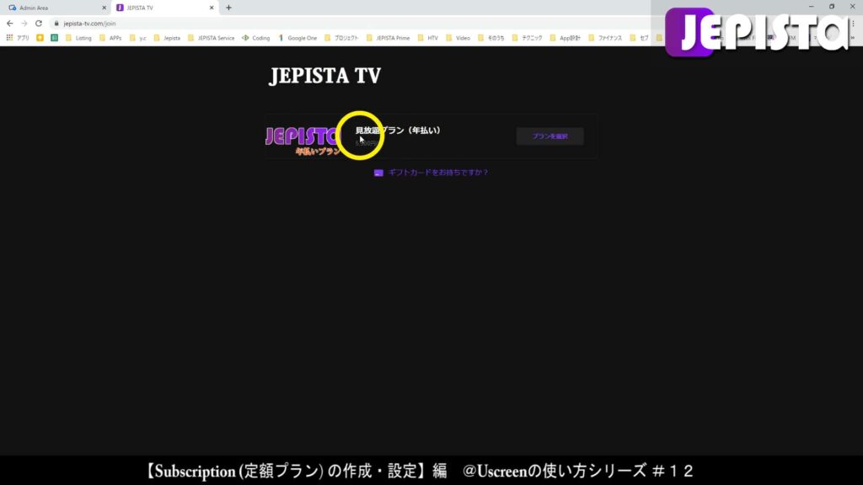Screen dimensions: 863x485
Task: Select the JEPISTA TV browser tab
Action: (x=164, y=8)
